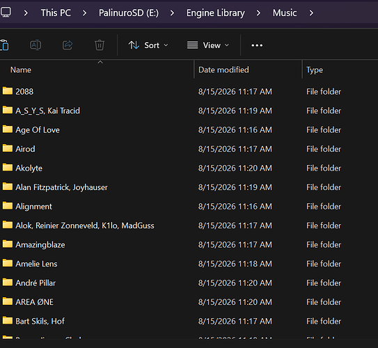This screenshot has width=378, height=348.
Task: Click the Paste clipboard icon
Action: tap(4, 45)
